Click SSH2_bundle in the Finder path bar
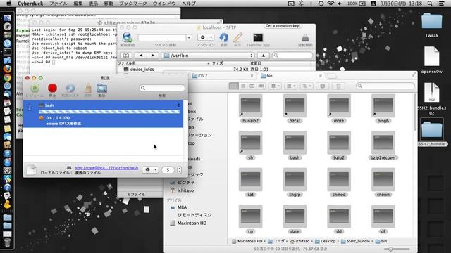Viewport: 451px width, 253px height. (355, 241)
